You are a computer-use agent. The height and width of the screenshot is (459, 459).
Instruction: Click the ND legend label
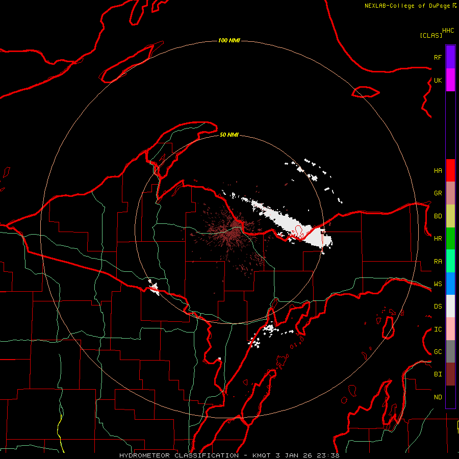coord(438,397)
